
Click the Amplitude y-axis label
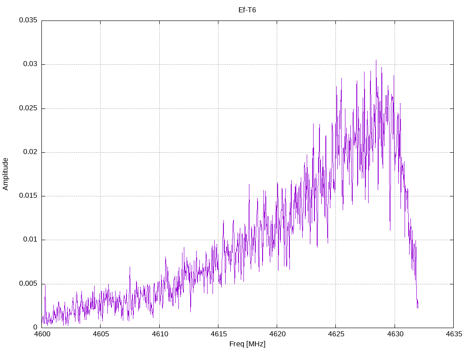coord(5,174)
